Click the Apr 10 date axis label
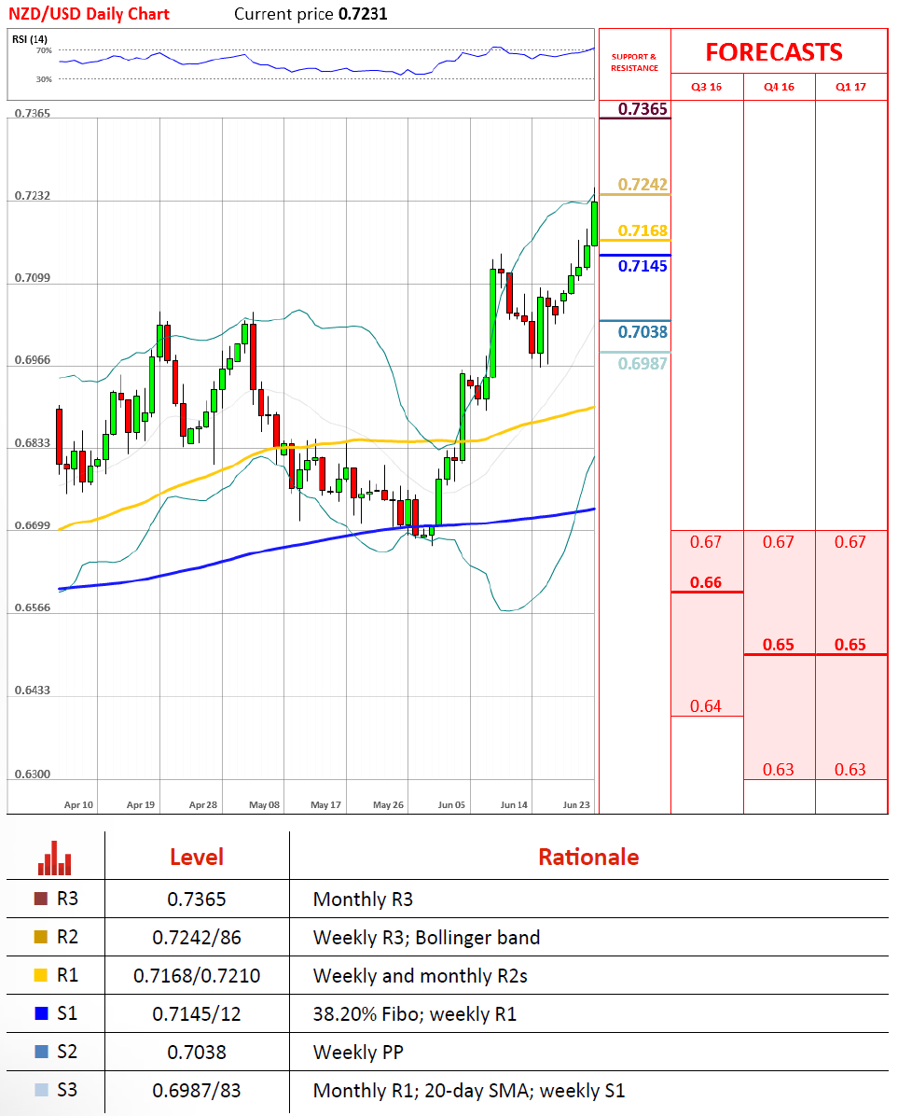The height and width of the screenshot is (1116, 898). tap(78, 805)
